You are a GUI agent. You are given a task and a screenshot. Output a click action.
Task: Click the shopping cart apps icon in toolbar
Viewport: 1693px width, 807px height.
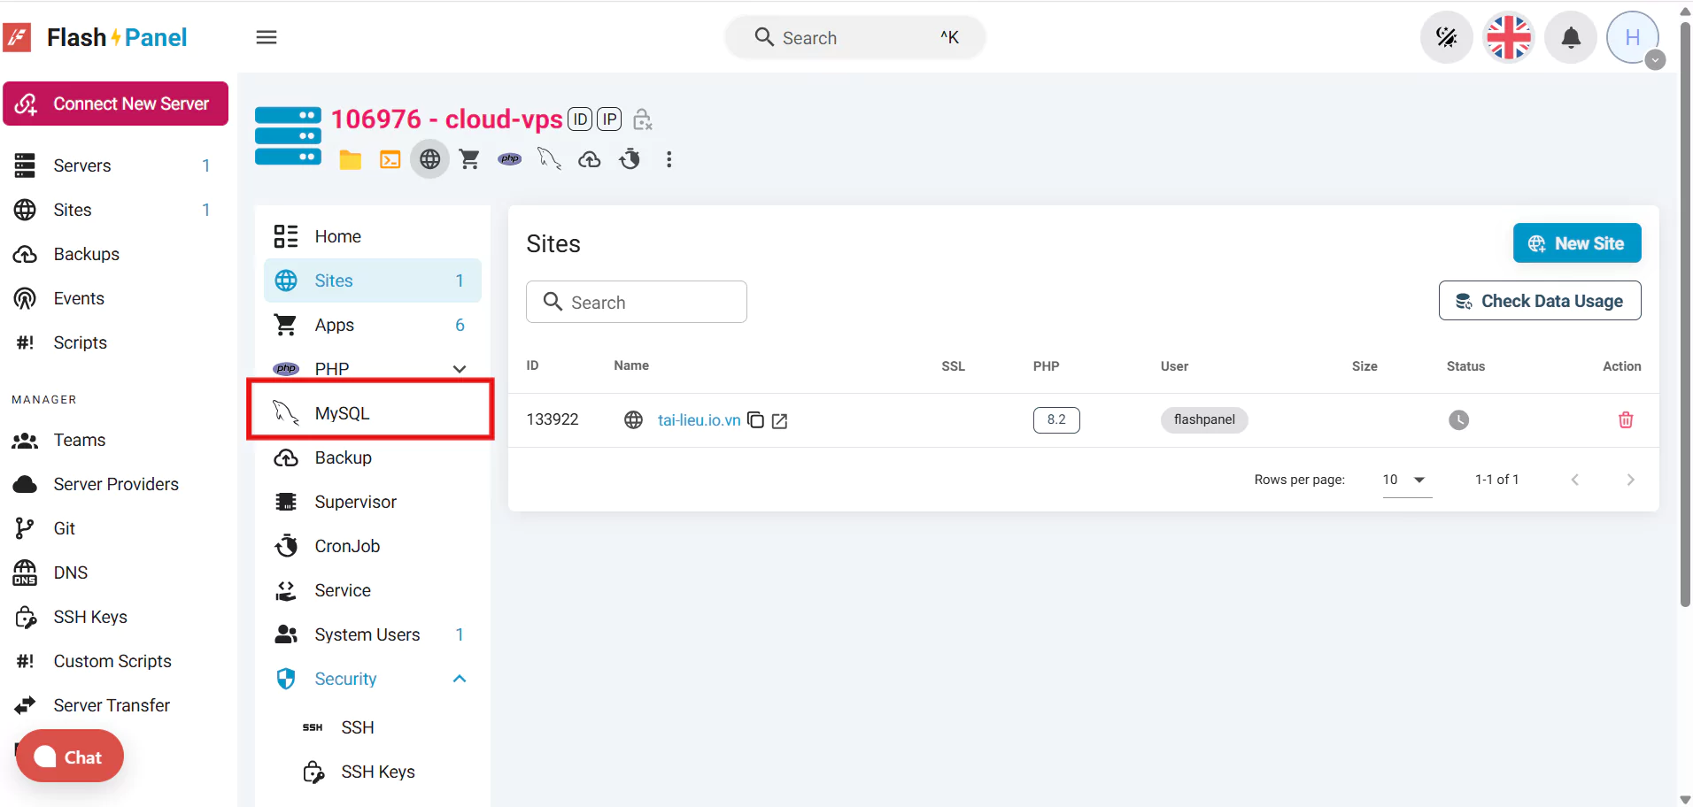pyautogui.click(x=469, y=159)
